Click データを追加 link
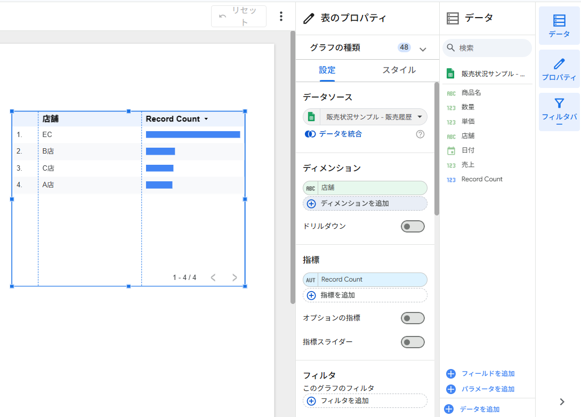This screenshot has width=581, height=417. point(472,409)
